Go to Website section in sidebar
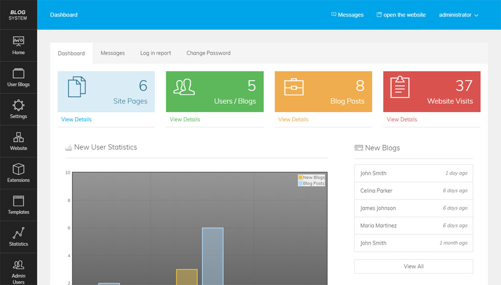Screen dimensions: 501x285 coord(19,141)
